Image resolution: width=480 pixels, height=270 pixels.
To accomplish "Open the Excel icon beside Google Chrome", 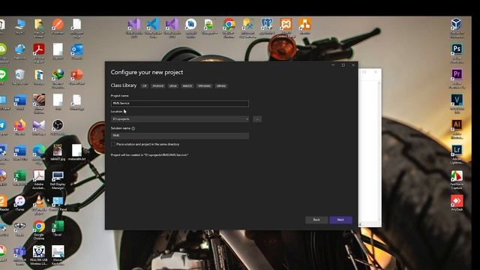I will [x=58, y=228].
